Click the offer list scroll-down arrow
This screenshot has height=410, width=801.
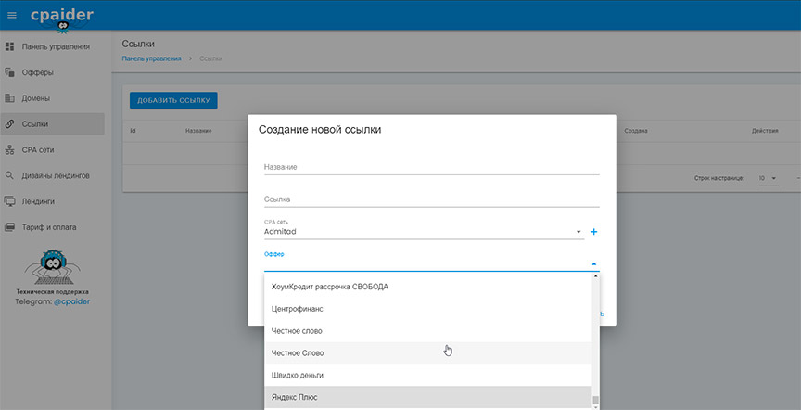coord(595,407)
